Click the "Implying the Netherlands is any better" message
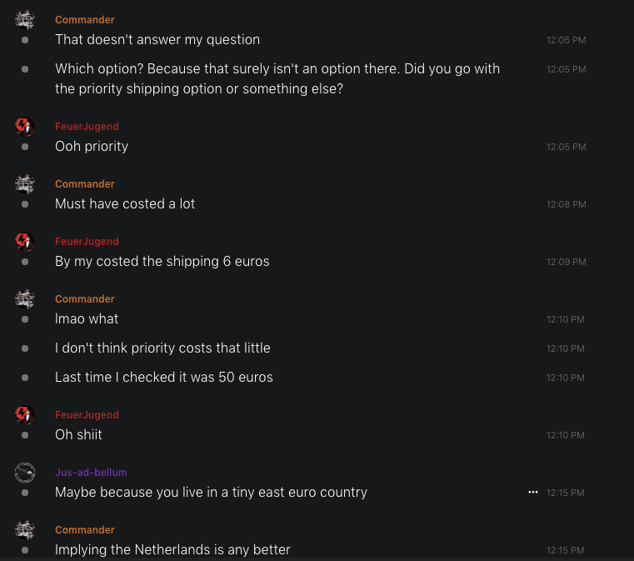Viewport: 634px width, 561px height. [x=172, y=549]
